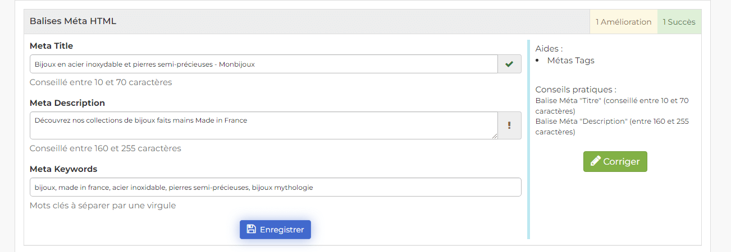Click the Aides heading in sidebar

pyautogui.click(x=549, y=49)
